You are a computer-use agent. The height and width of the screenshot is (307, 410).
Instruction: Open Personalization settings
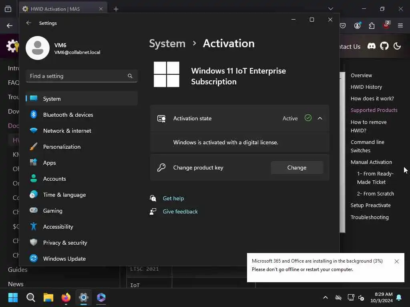[x=82, y=147]
